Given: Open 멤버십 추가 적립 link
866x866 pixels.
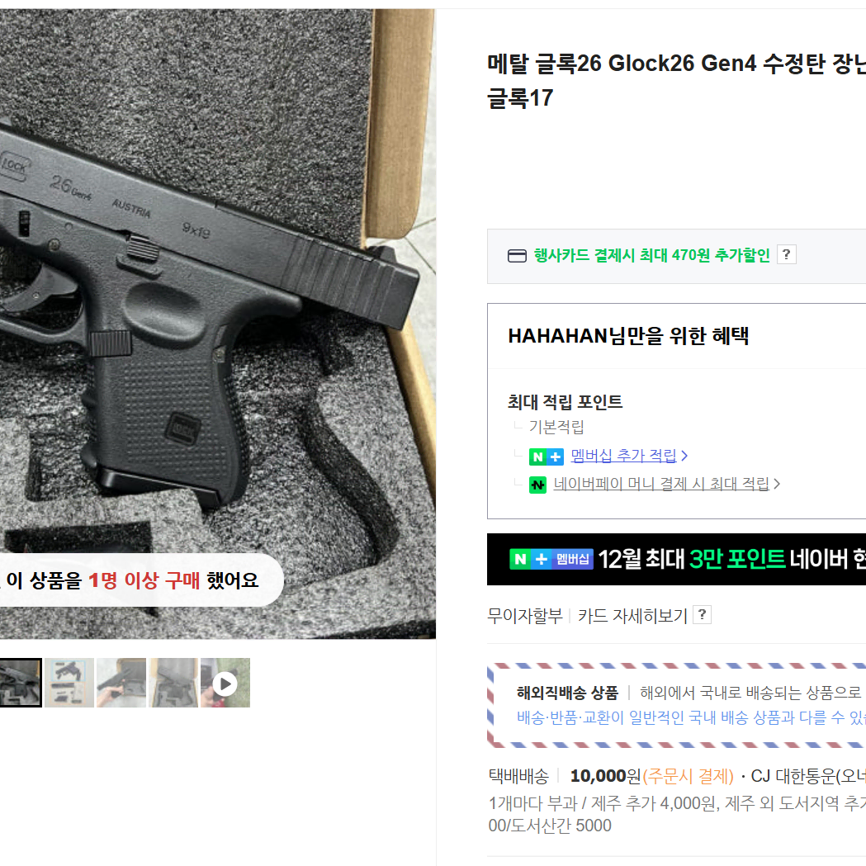Looking at the screenshot, I should click(x=623, y=456).
